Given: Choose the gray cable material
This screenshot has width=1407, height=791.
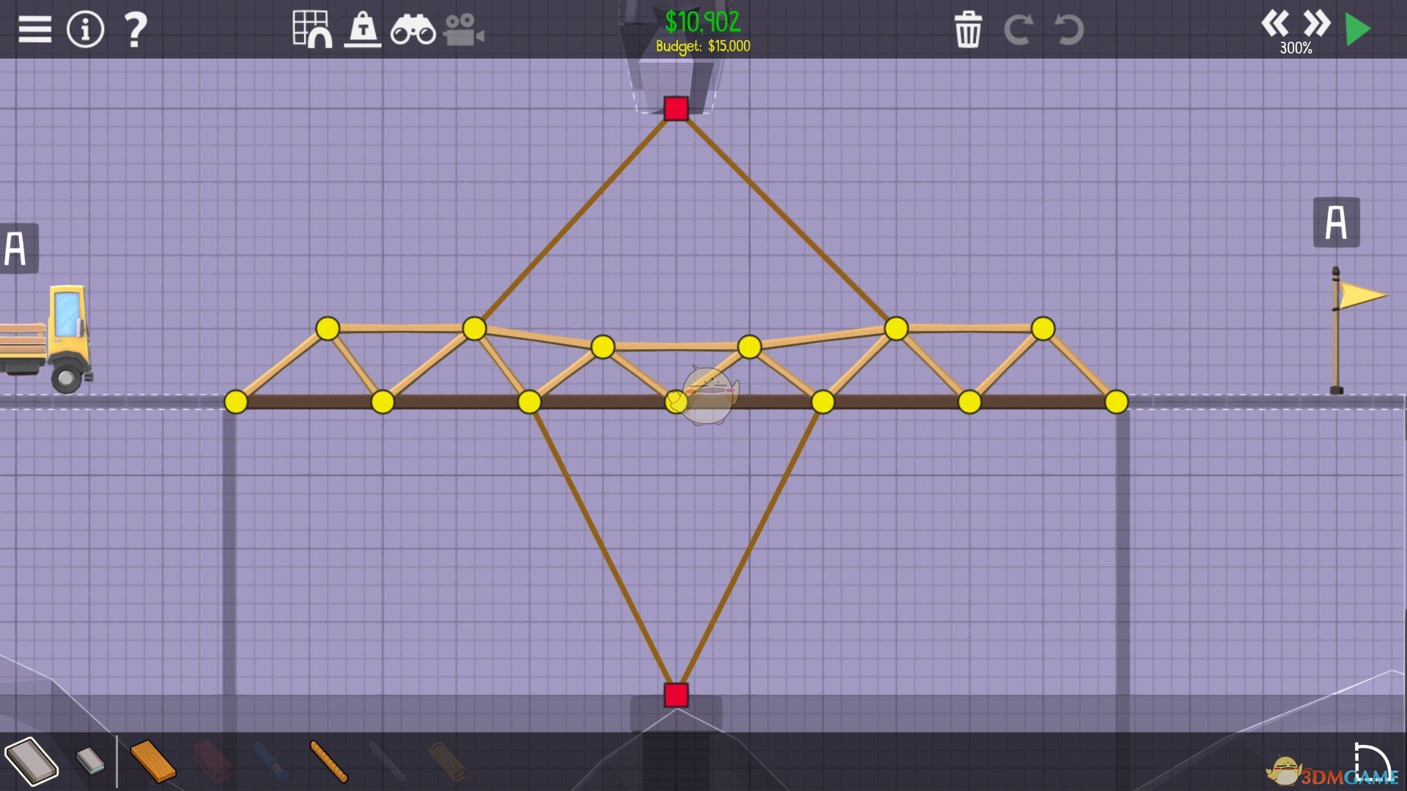Looking at the screenshot, I should pos(387,761).
